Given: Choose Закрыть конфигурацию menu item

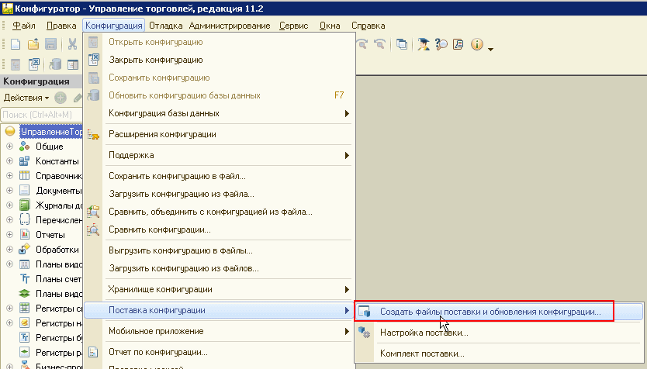Looking at the screenshot, I should (x=219, y=60).
